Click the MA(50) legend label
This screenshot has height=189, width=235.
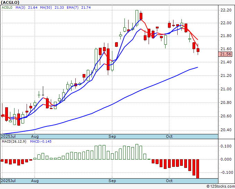[46, 8]
